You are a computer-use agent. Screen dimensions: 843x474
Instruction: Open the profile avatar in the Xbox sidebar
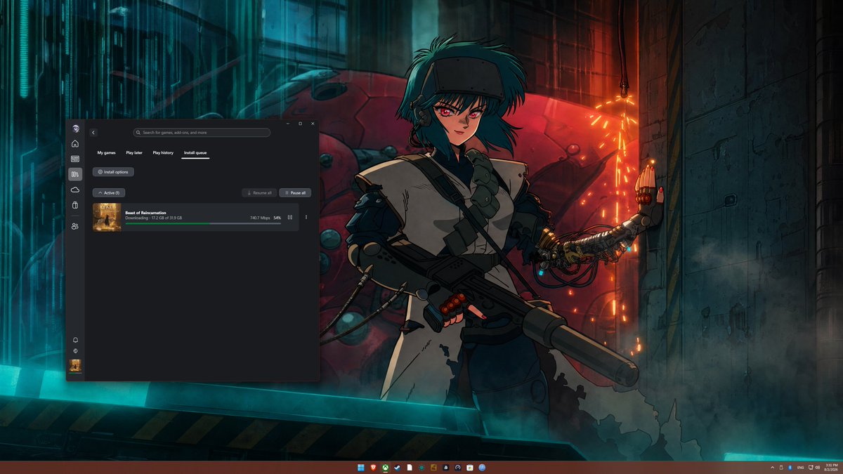(x=75, y=129)
